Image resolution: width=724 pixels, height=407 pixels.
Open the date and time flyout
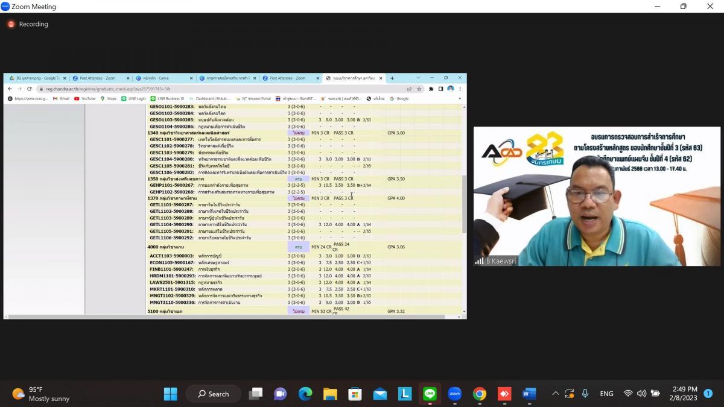(x=682, y=394)
